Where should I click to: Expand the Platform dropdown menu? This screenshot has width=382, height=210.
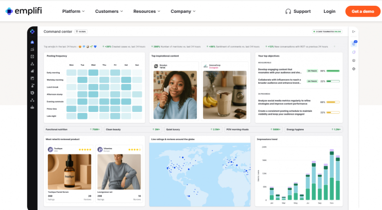(73, 11)
